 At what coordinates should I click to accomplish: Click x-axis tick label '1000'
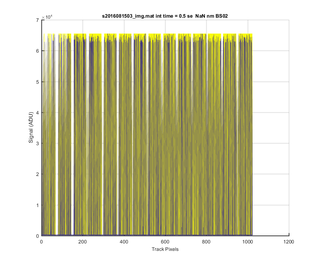[248, 242]
